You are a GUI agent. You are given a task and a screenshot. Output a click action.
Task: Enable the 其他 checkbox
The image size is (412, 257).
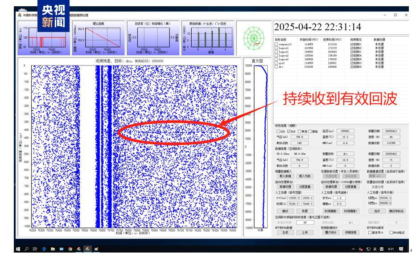(299, 131)
